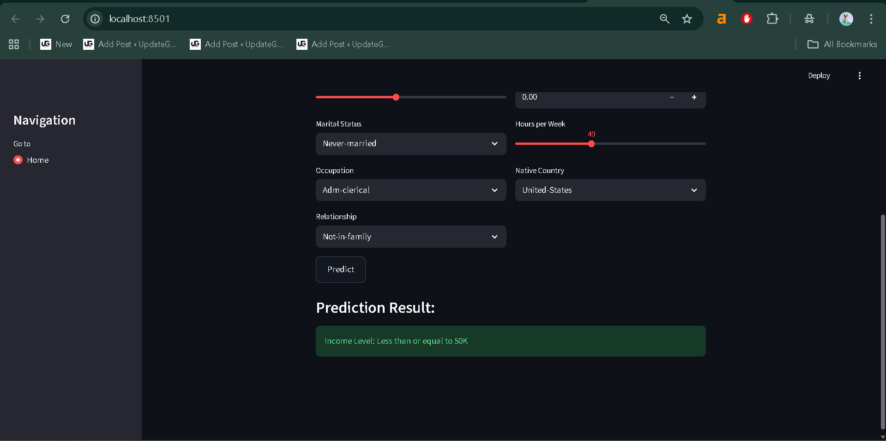Click the red hand blocker extension icon
The height and width of the screenshot is (441, 886).
pos(747,19)
